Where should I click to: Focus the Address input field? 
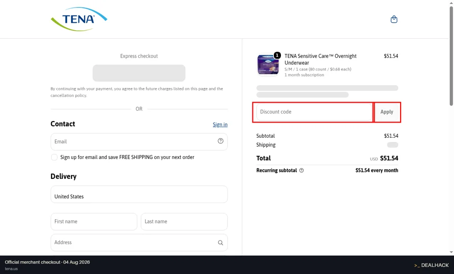pyautogui.click(x=139, y=242)
